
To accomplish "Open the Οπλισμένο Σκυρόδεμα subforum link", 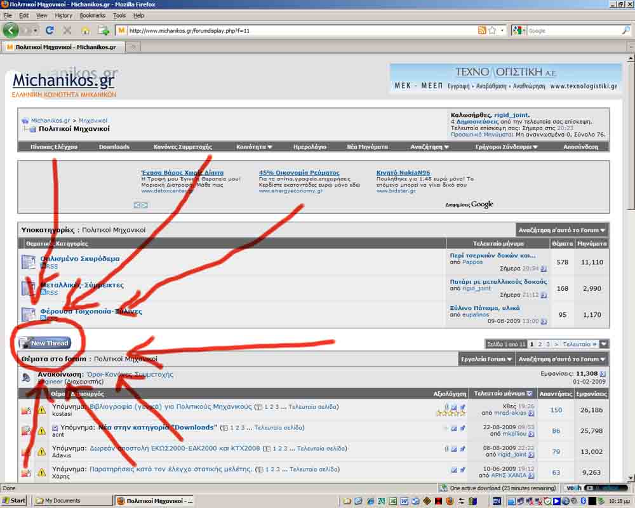I will (79, 258).
